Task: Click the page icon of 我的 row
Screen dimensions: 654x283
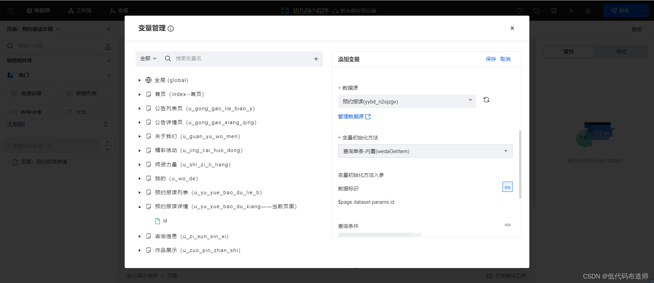Action: 149,179
